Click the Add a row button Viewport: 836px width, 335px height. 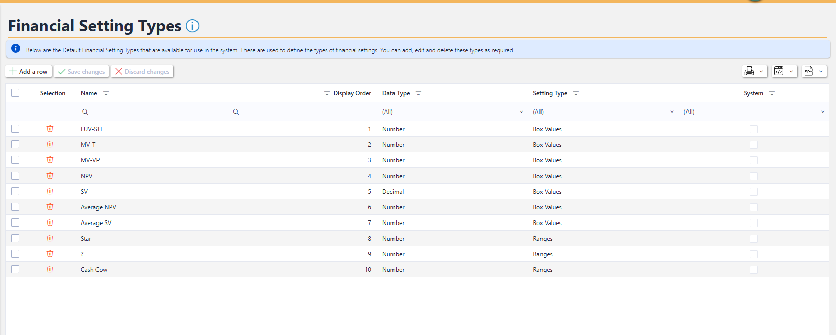tap(29, 72)
